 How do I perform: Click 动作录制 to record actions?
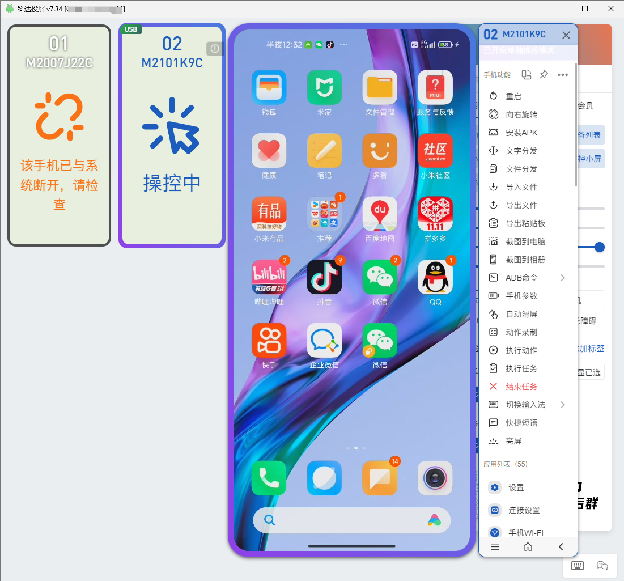(527, 332)
